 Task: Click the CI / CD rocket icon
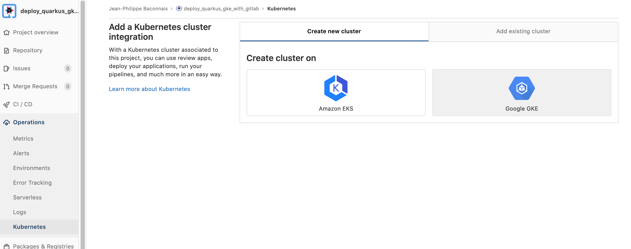pos(7,105)
